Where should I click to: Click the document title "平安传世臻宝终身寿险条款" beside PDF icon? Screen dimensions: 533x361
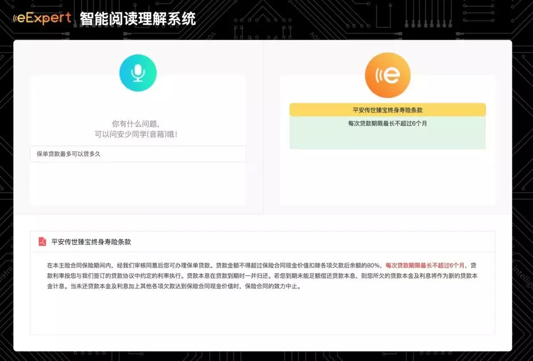(x=91, y=242)
